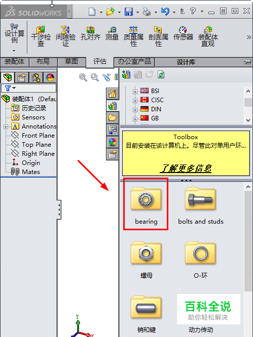This screenshot has width=253, height=337.
Task: Switch to the 装配体 tab
Action: coord(14,62)
